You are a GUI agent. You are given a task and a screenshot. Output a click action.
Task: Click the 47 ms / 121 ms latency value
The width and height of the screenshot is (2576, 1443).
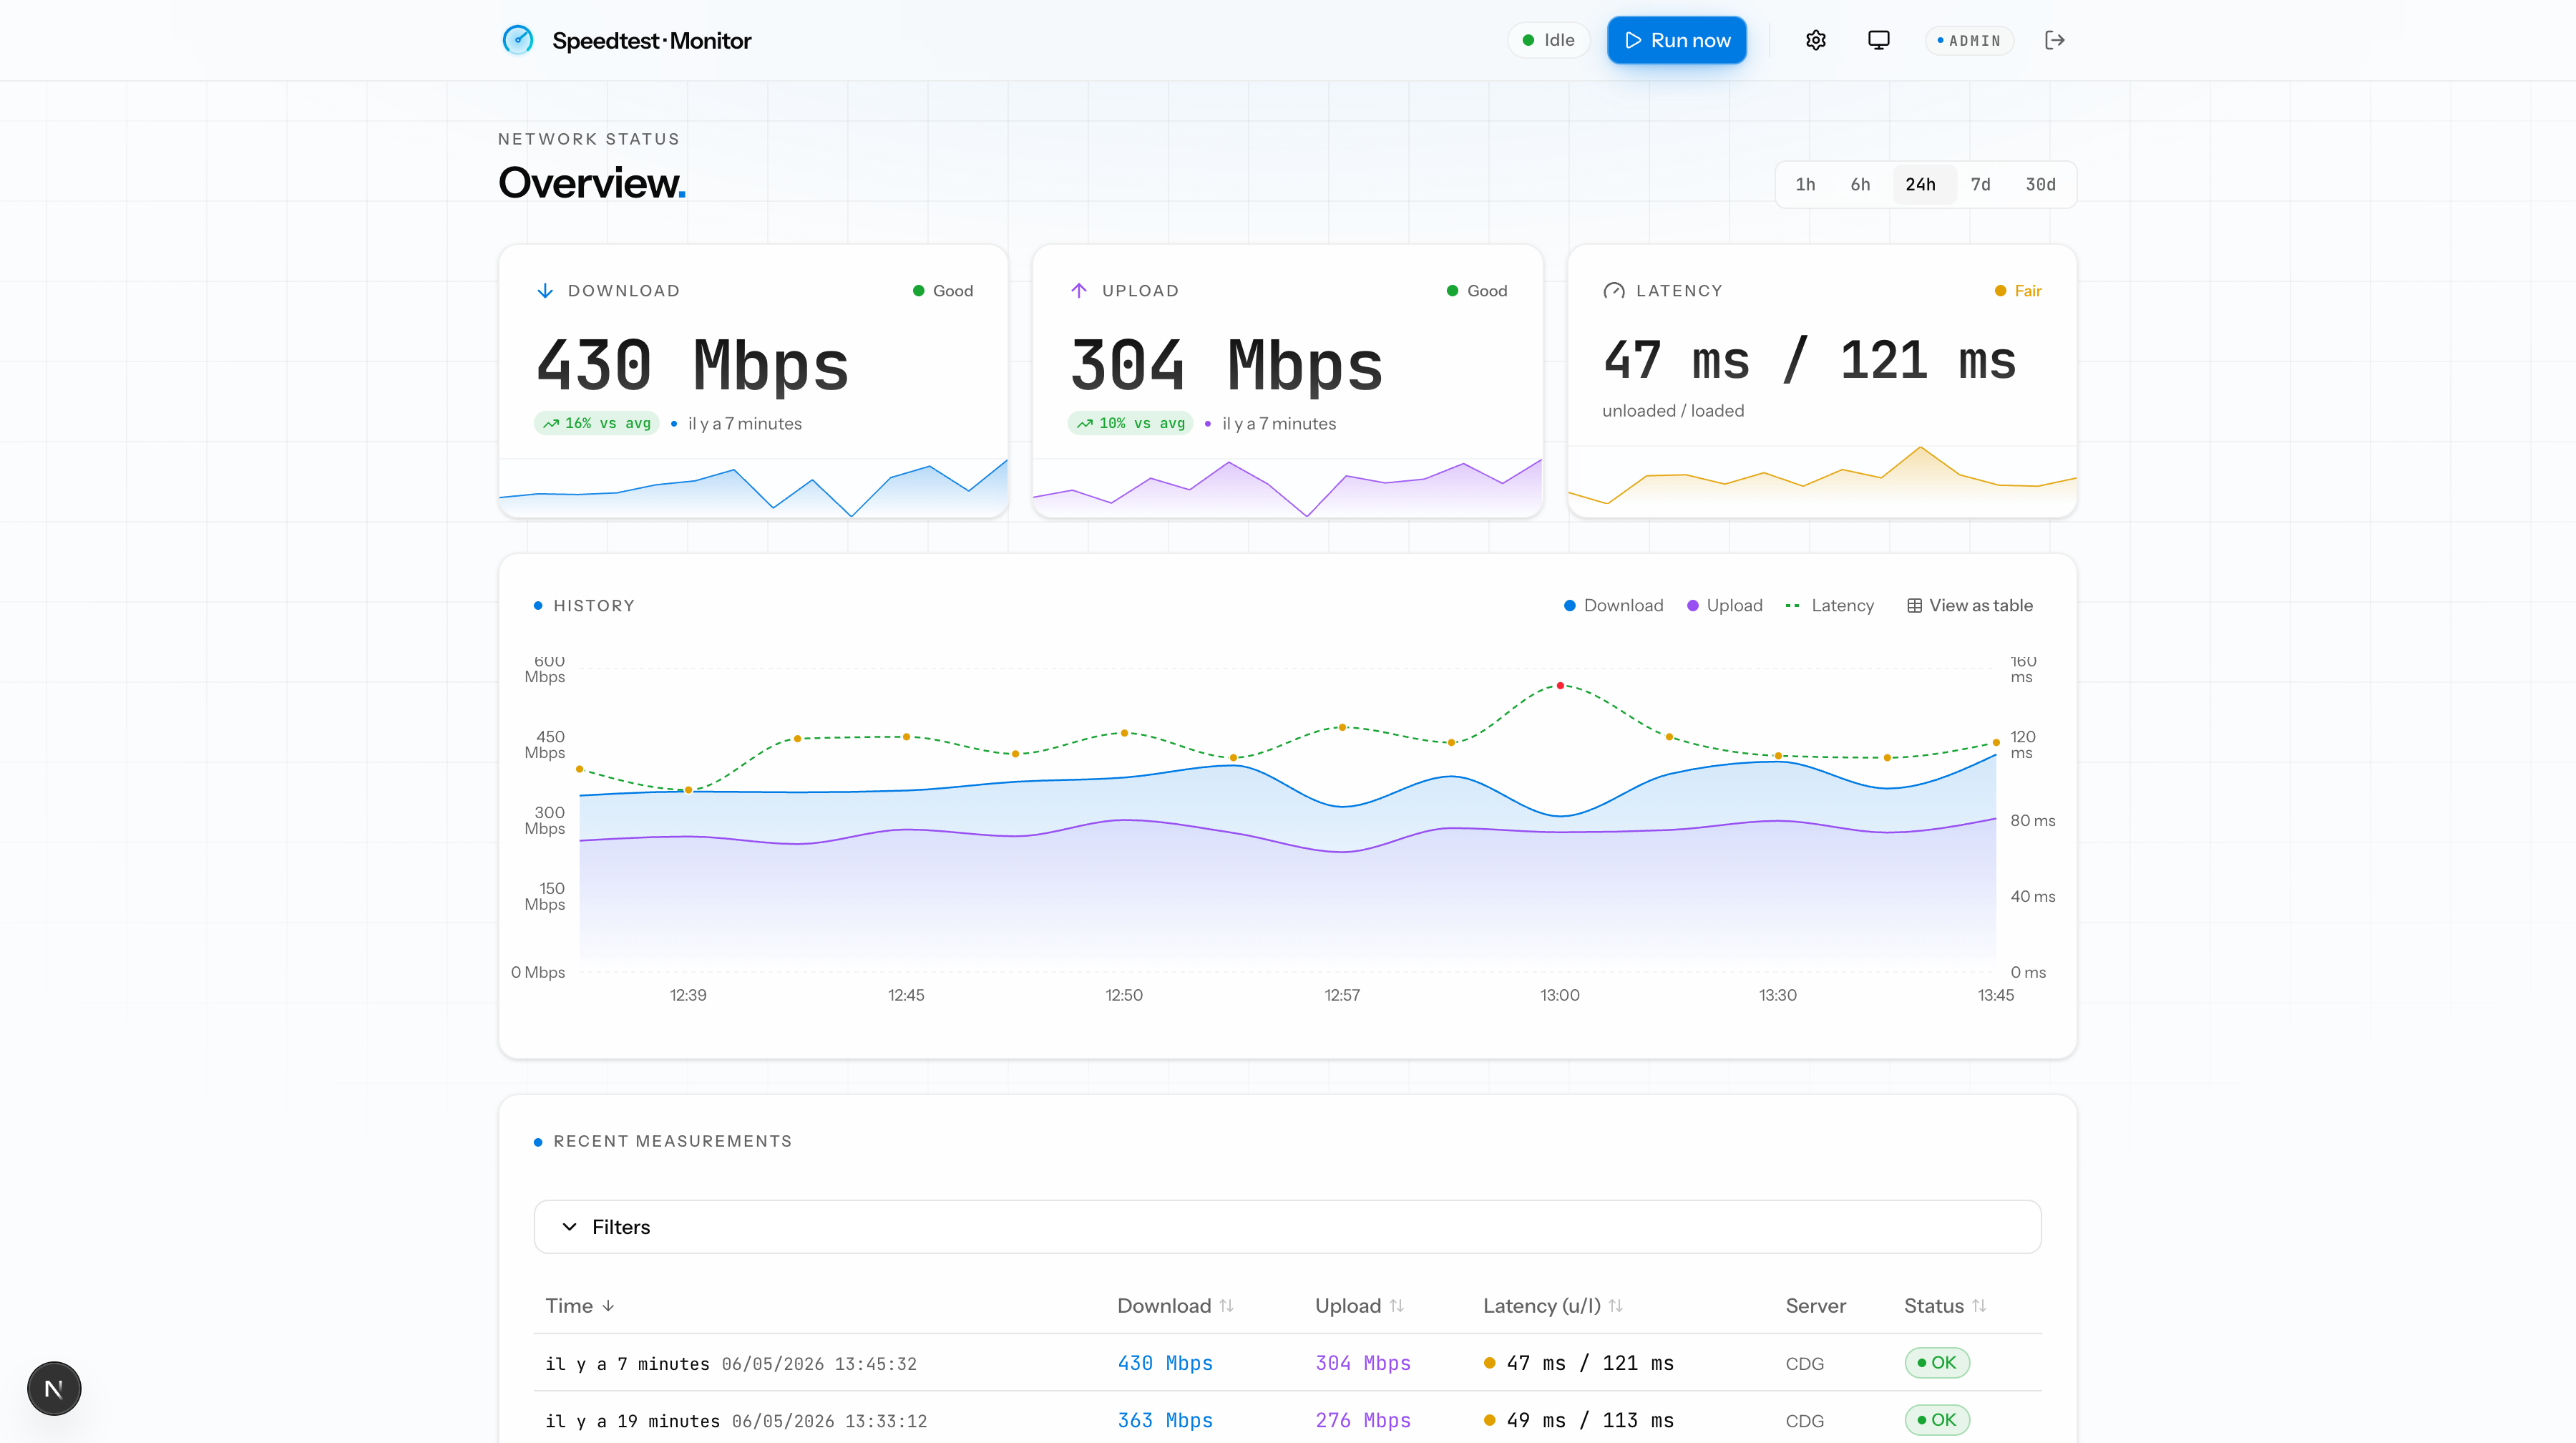pos(1810,360)
